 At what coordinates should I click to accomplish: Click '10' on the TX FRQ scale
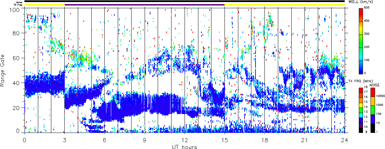(x=366, y=127)
